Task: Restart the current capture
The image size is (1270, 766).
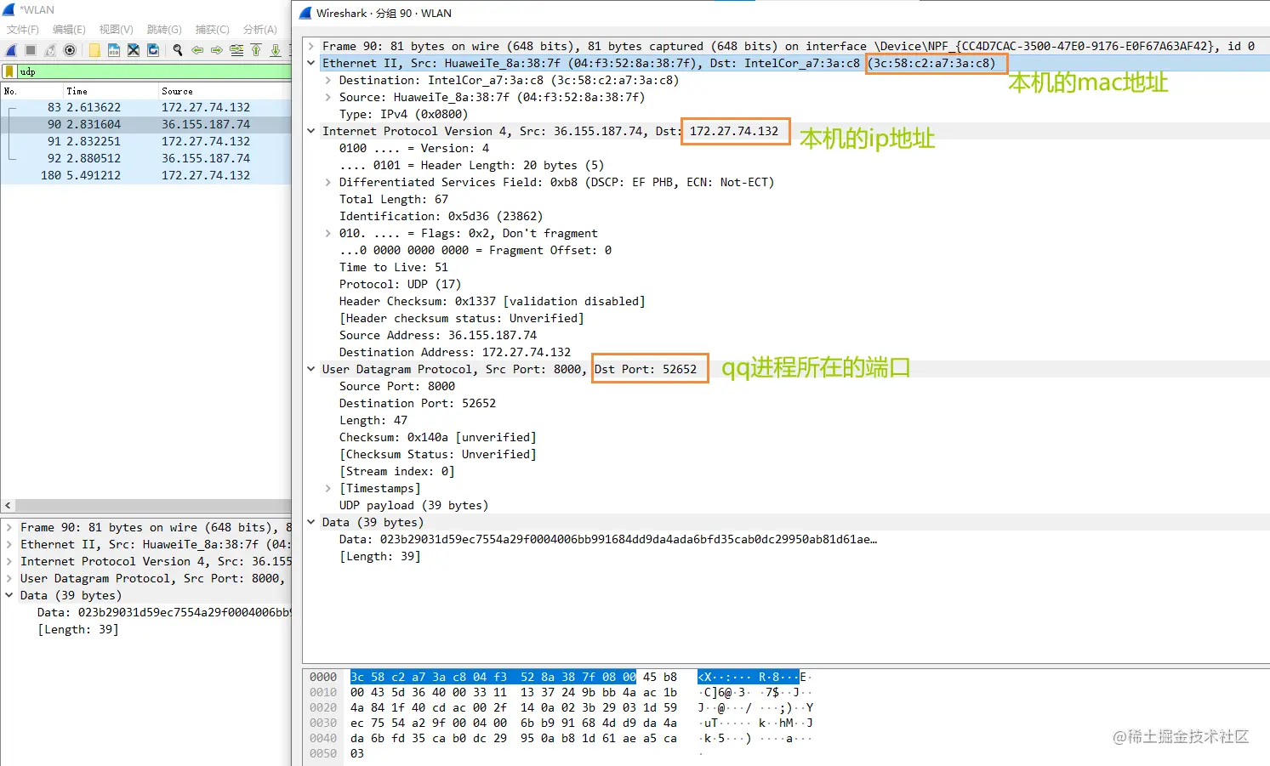Action: tap(50, 50)
